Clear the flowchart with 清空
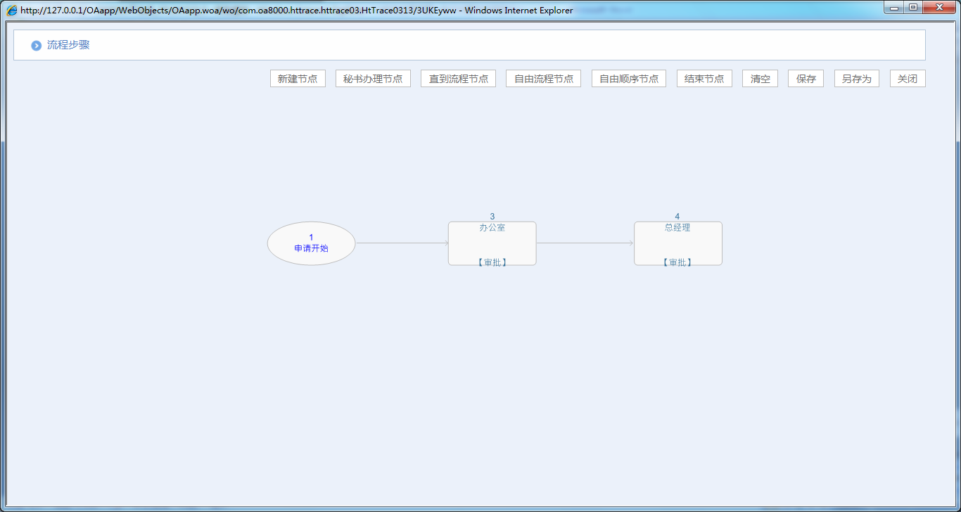961x512 pixels. coord(760,79)
